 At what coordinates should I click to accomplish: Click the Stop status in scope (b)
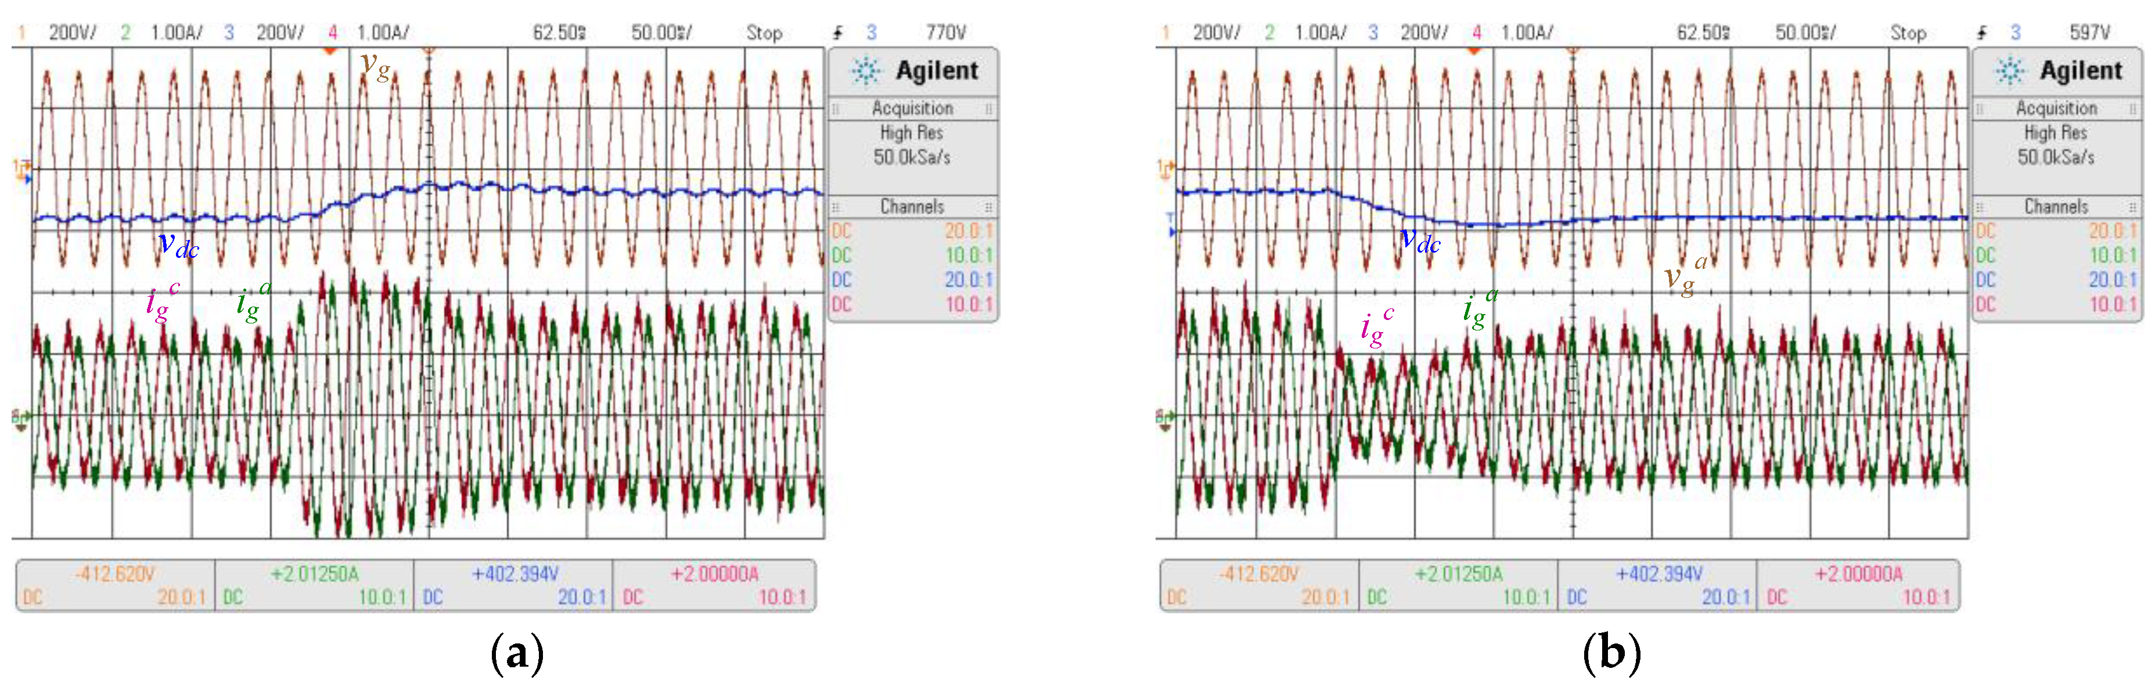tap(1908, 33)
